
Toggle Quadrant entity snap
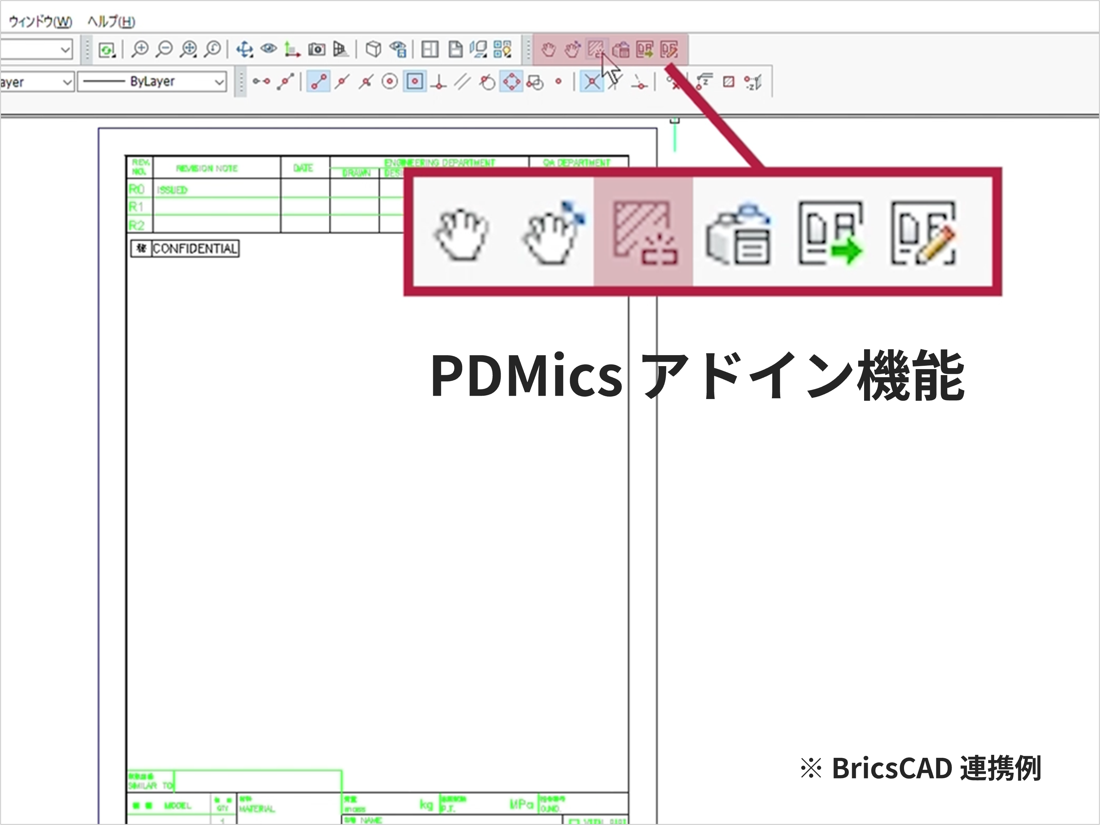coord(511,81)
